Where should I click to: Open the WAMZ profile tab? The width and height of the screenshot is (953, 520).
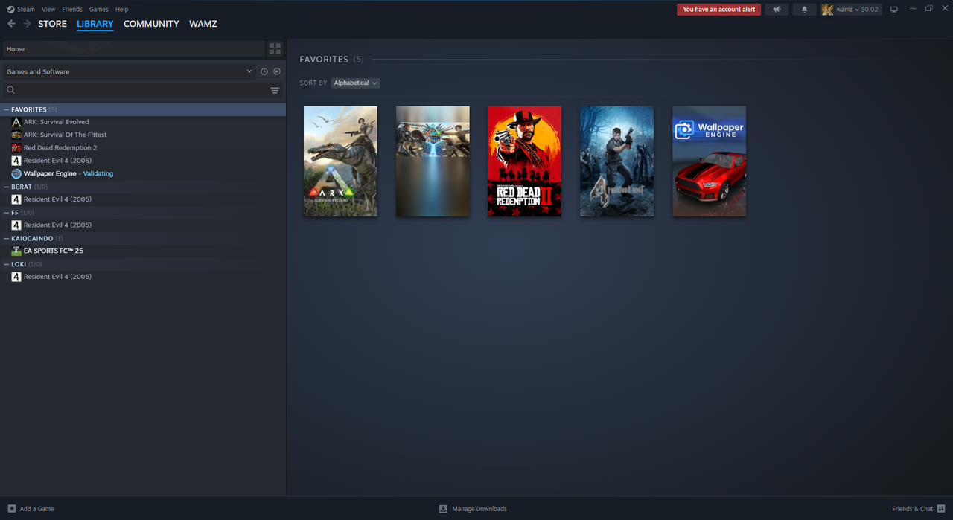coord(203,24)
